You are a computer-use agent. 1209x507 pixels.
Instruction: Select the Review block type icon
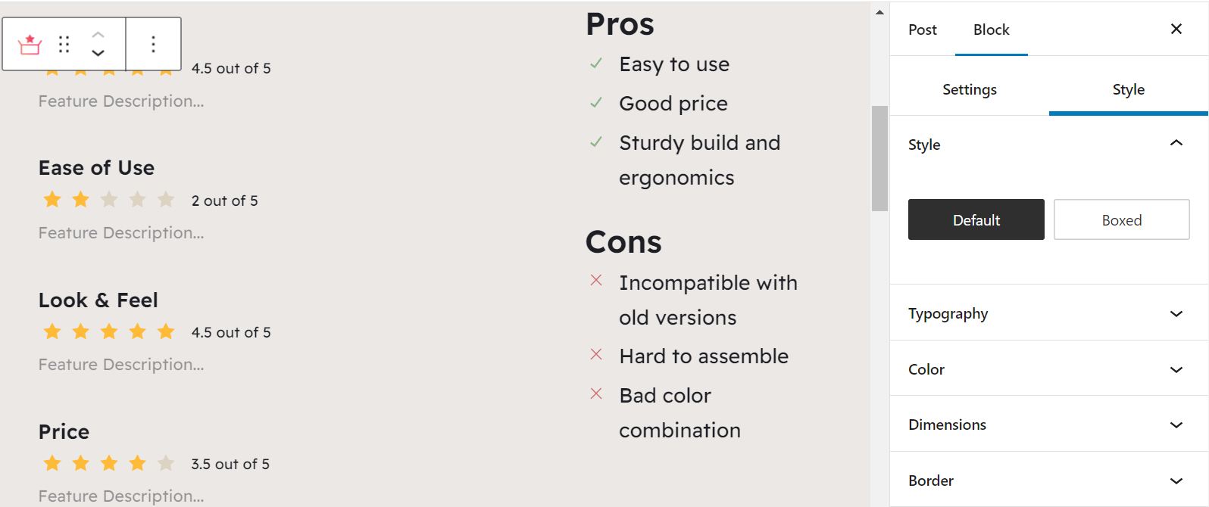point(29,43)
